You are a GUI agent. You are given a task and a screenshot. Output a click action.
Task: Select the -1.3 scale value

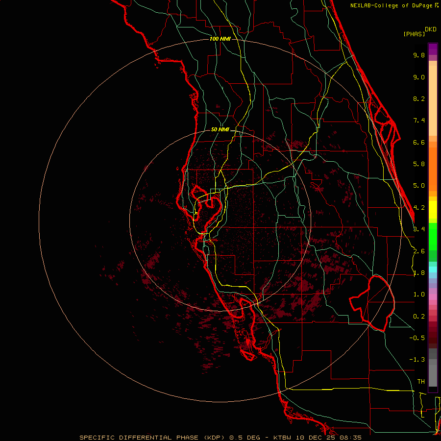point(417,360)
